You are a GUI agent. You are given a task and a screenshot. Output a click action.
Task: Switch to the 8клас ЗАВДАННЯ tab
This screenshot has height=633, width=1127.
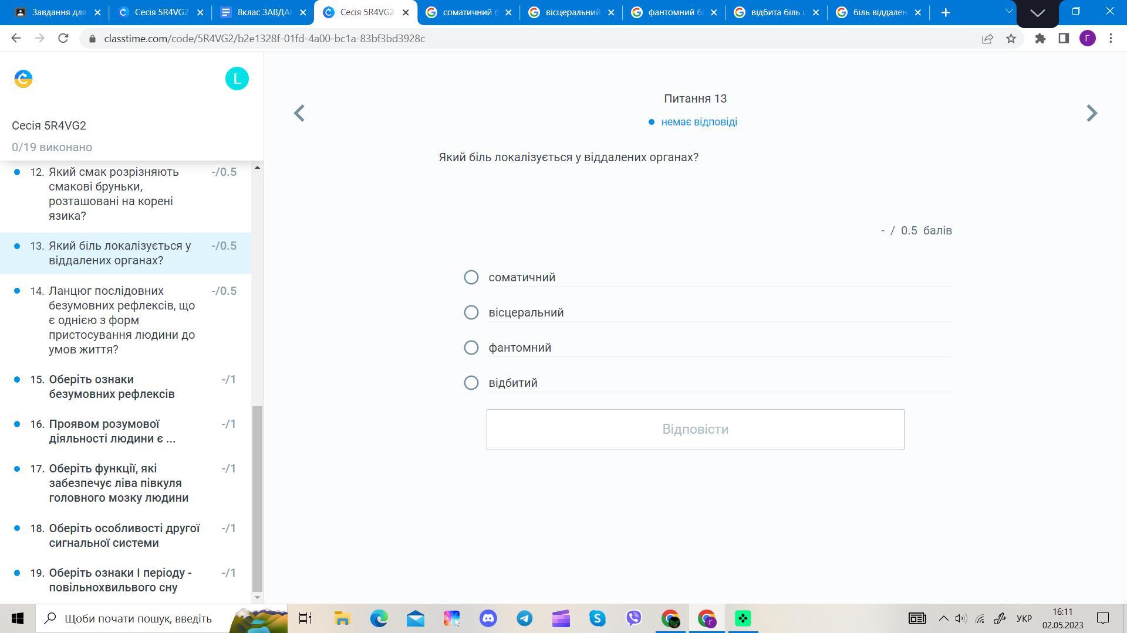(x=263, y=12)
